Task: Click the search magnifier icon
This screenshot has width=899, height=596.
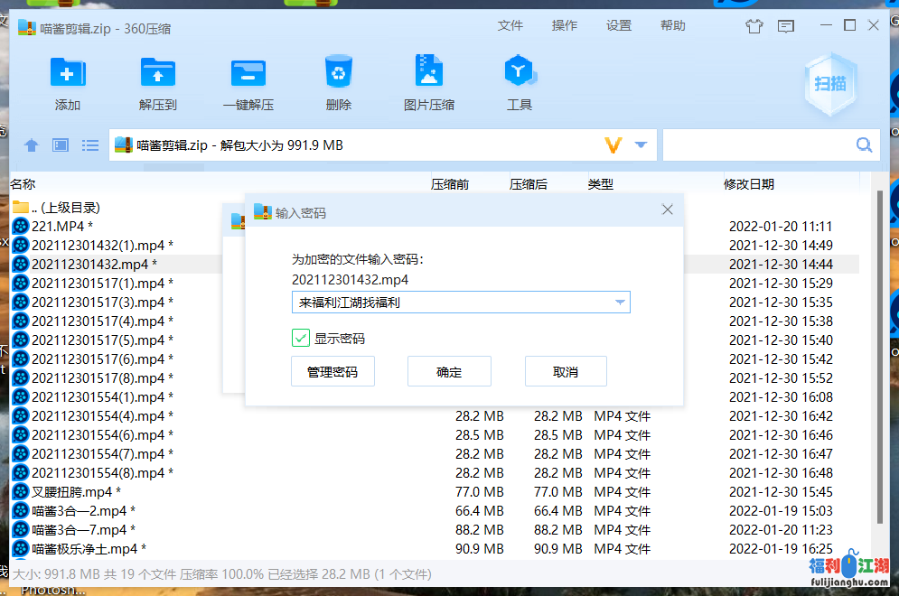Action: (x=864, y=144)
